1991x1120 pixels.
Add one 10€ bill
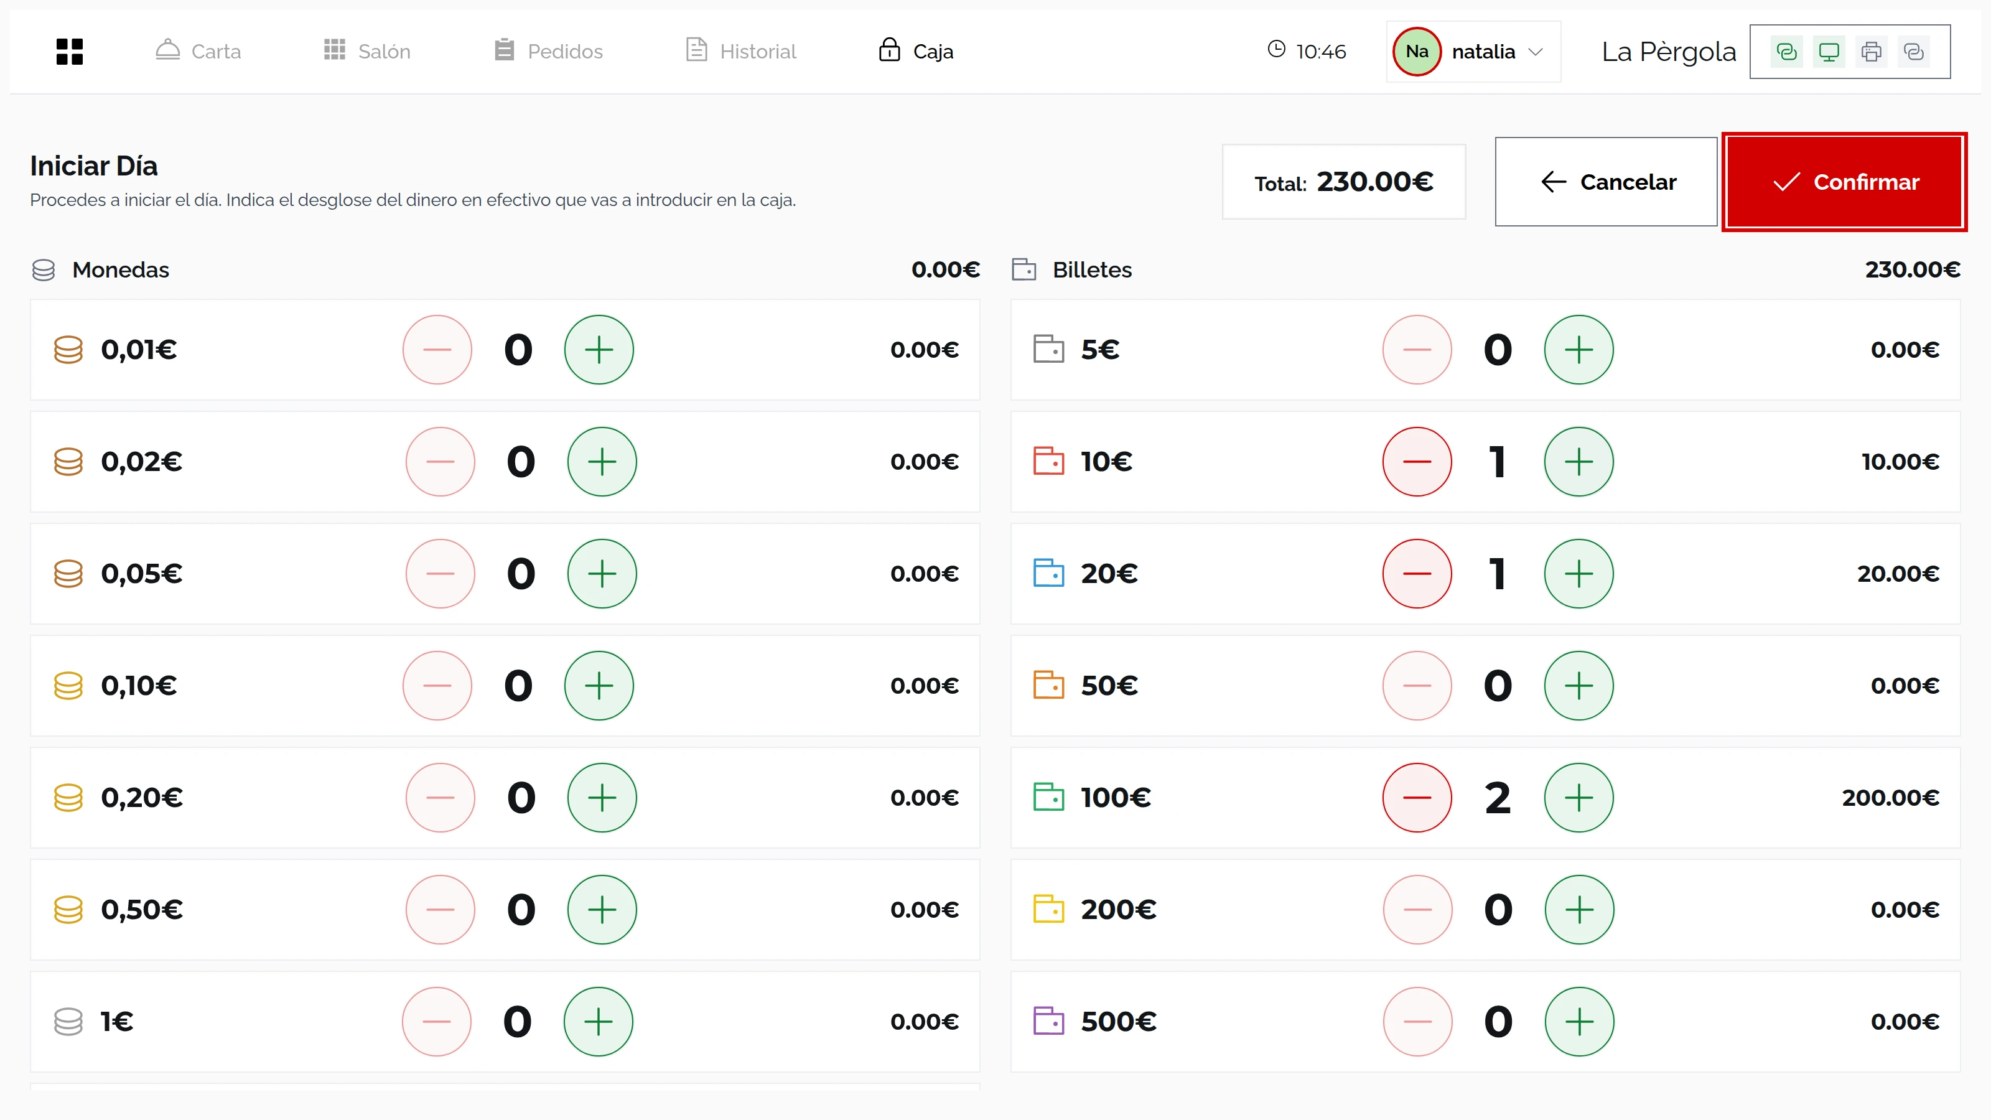coord(1579,462)
